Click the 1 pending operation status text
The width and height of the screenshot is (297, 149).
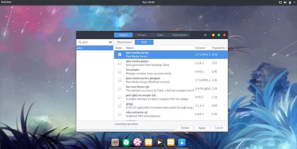click(126, 124)
